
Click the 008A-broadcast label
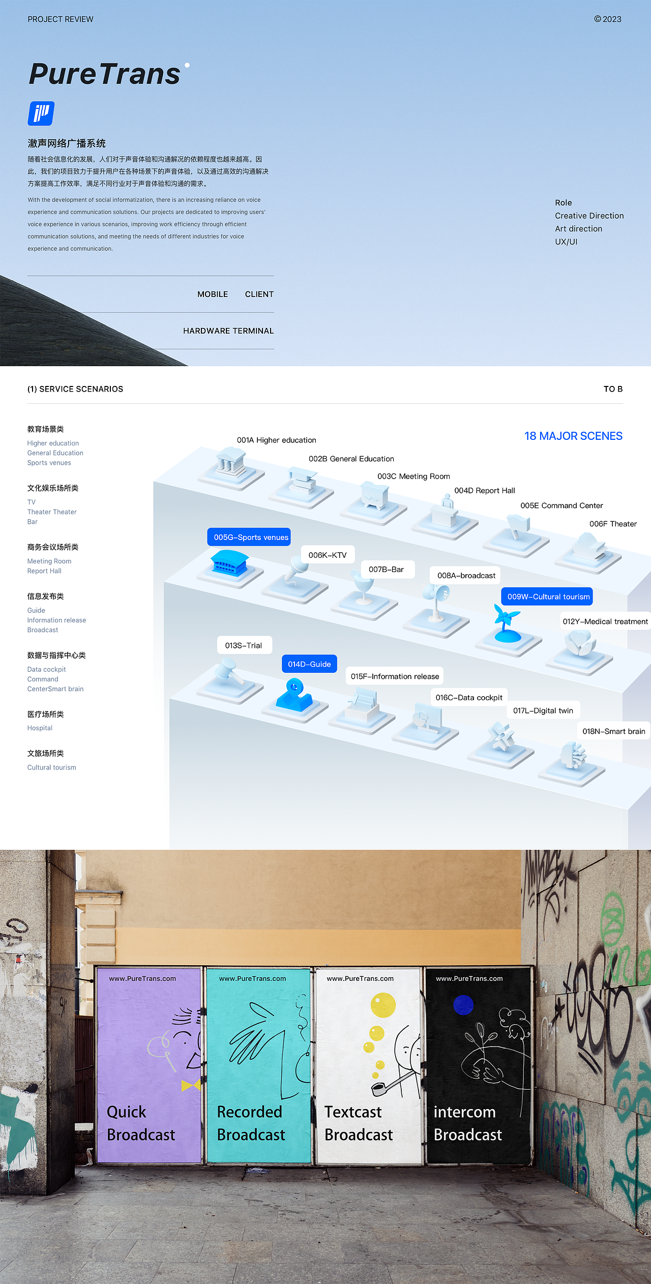point(466,576)
